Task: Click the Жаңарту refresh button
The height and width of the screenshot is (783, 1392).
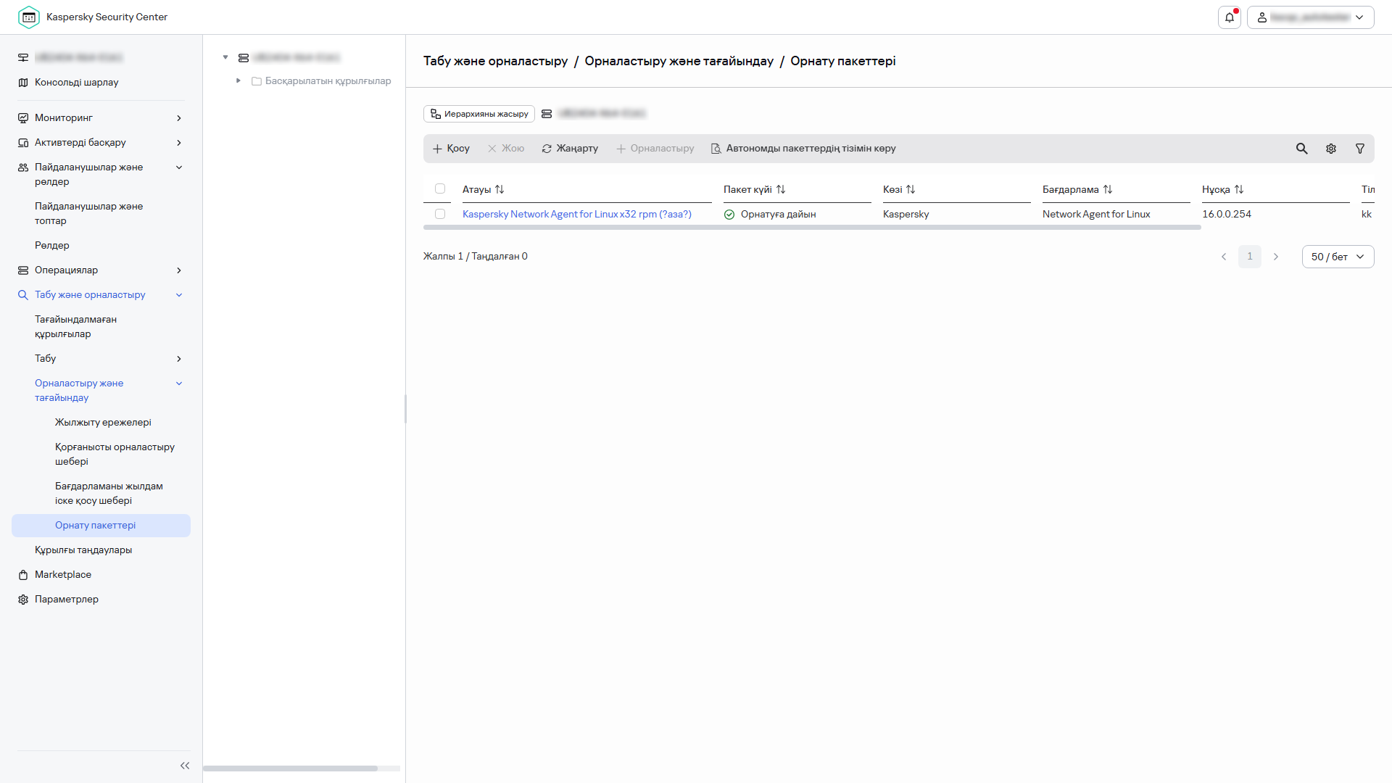Action: (570, 149)
